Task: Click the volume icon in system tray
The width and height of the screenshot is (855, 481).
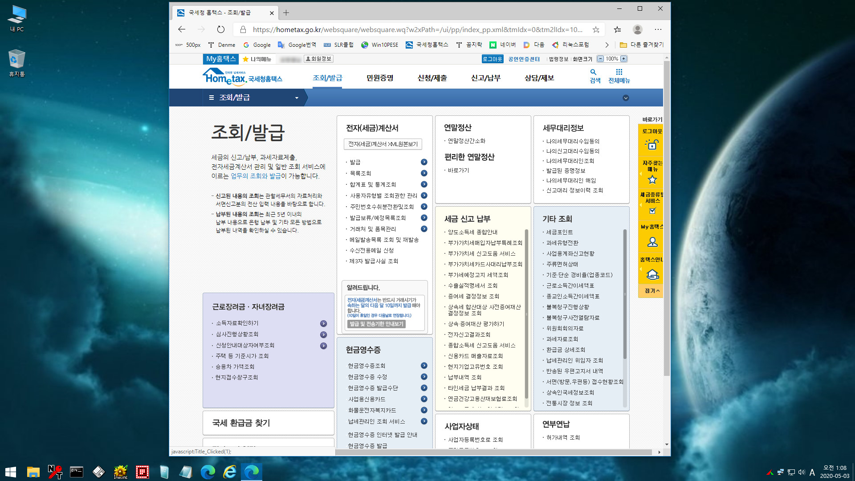Action: point(802,472)
